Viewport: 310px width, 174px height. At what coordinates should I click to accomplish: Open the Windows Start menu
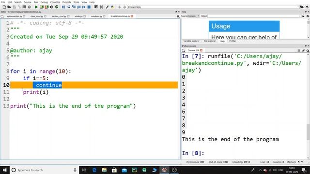click(x=5, y=170)
